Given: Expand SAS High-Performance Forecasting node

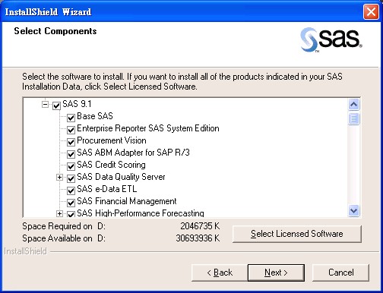Looking at the screenshot, I should click(59, 214).
